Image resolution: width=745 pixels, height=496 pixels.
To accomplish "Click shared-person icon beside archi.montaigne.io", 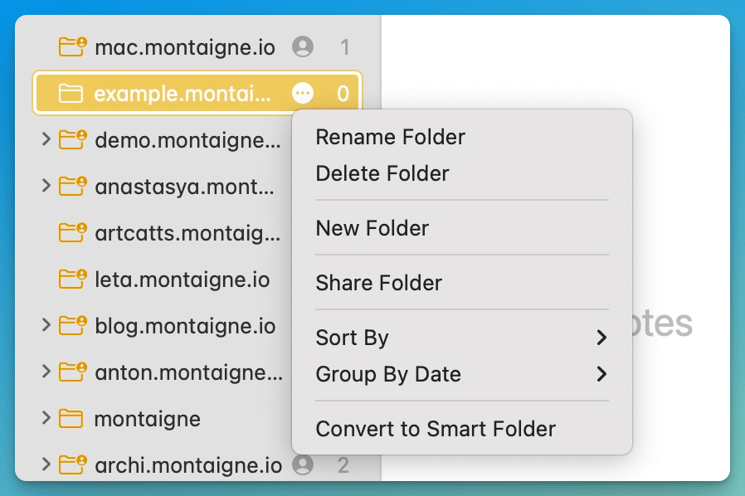I will [x=303, y=464].
